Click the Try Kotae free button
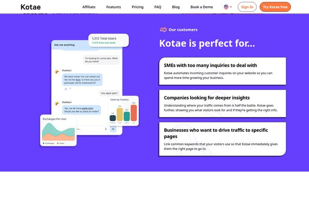Screen dimensions: 309x197 [x=275, y=7]
